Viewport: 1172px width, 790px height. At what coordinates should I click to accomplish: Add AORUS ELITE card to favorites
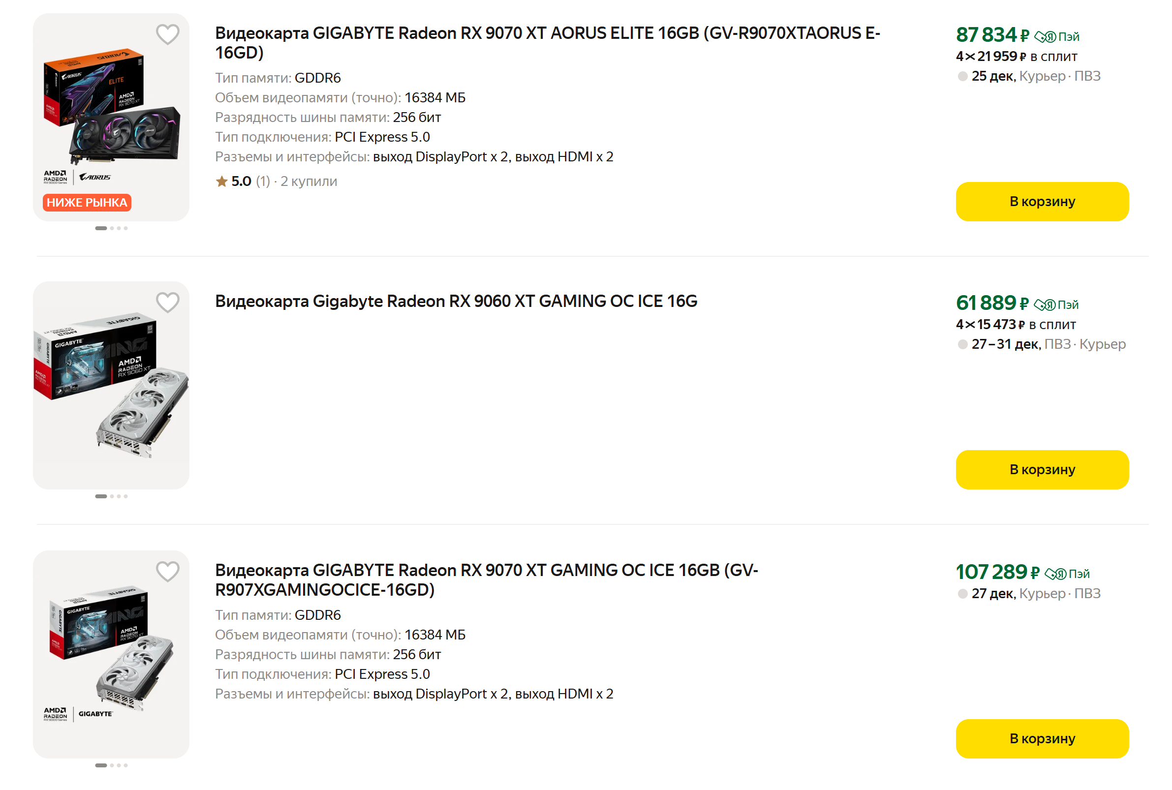pyautogui.click(x=167, y=35)
